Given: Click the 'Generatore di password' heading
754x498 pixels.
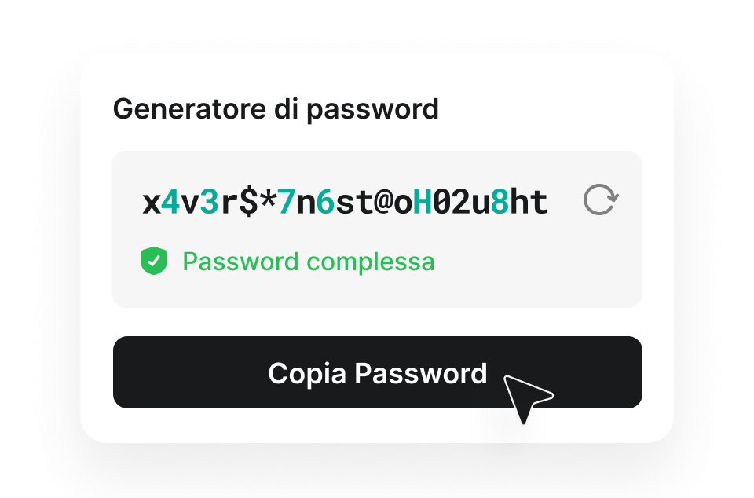Looking at the screenshot, I should (276, 110).
